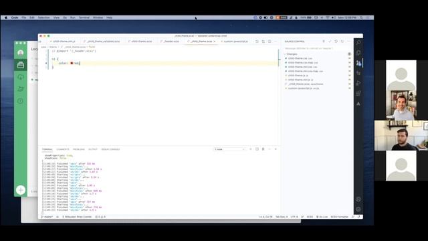Open Spotlight search in the macOS menu bar
428x241 pixels.
click(x=361, y=17)
